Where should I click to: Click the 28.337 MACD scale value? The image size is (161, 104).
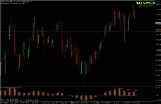158,87
